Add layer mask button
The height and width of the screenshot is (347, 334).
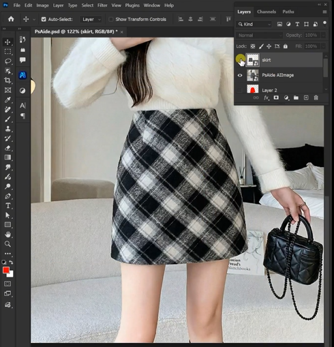pyautogui.click(x=276, y=97)
